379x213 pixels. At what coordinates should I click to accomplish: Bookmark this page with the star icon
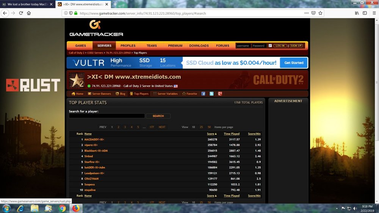pyautogui.click(x=320, y=13)
